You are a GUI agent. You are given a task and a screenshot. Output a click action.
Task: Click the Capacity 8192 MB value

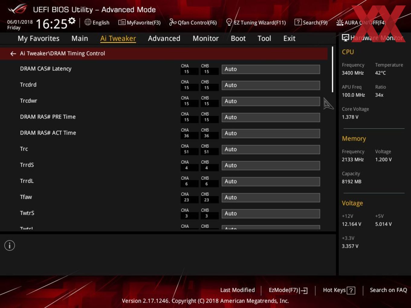(x=351, y=181)
